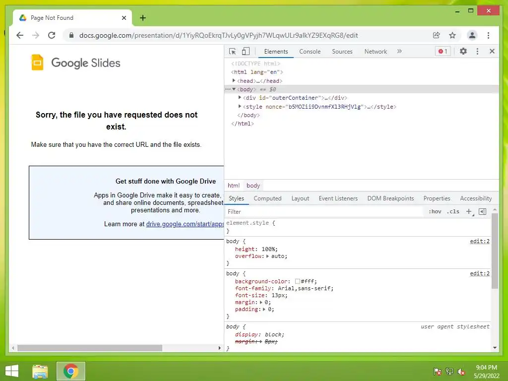Open a new tab with the plus button

pos(143,18)
